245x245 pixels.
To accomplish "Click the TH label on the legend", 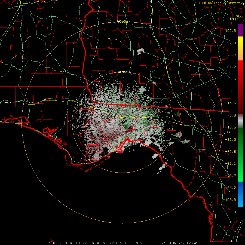I will coord(234,212).
